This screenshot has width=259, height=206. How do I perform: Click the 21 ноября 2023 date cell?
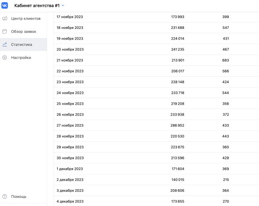click(x=70, y=60)
